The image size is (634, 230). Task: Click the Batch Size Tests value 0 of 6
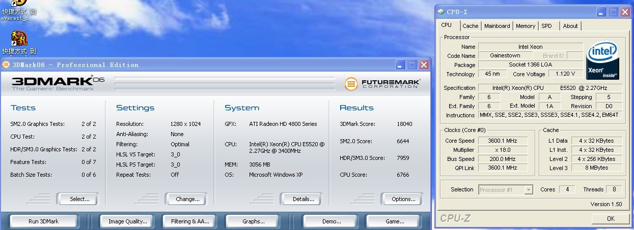(89, 175)
